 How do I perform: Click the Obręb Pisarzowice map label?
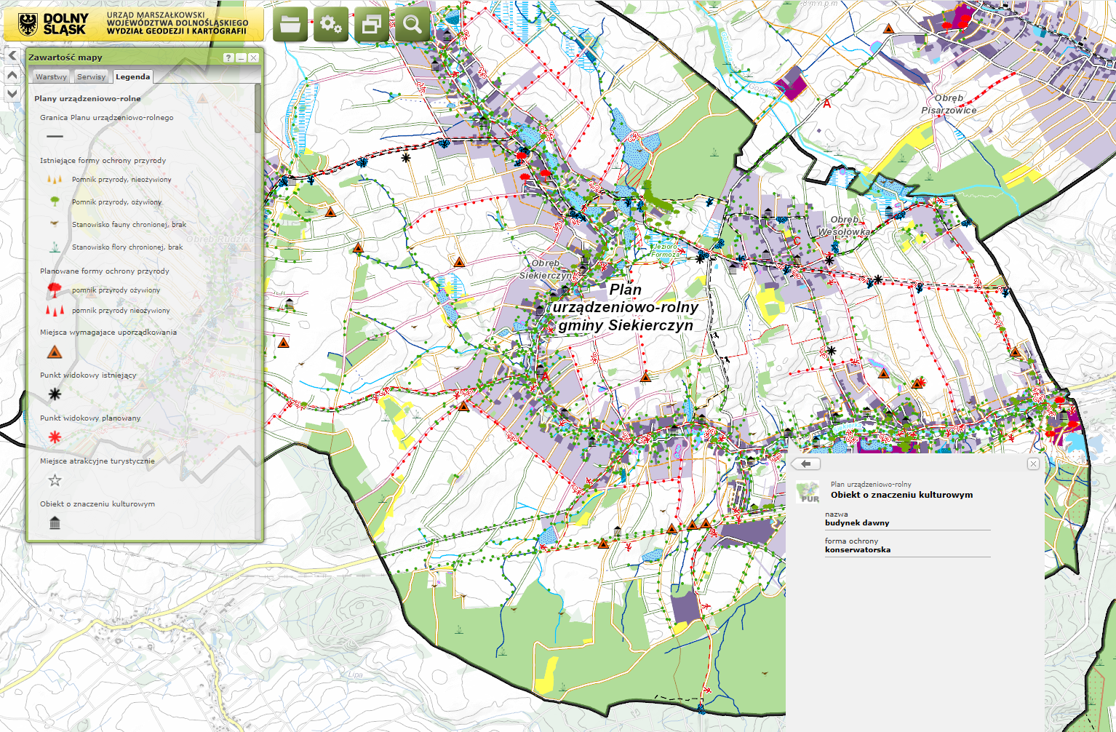click(949, 104)
